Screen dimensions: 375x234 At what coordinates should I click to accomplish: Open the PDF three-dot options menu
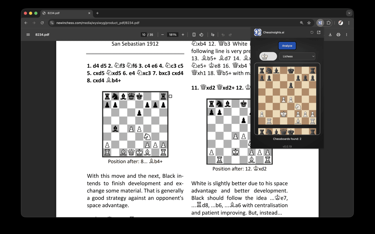click(347, 35)
